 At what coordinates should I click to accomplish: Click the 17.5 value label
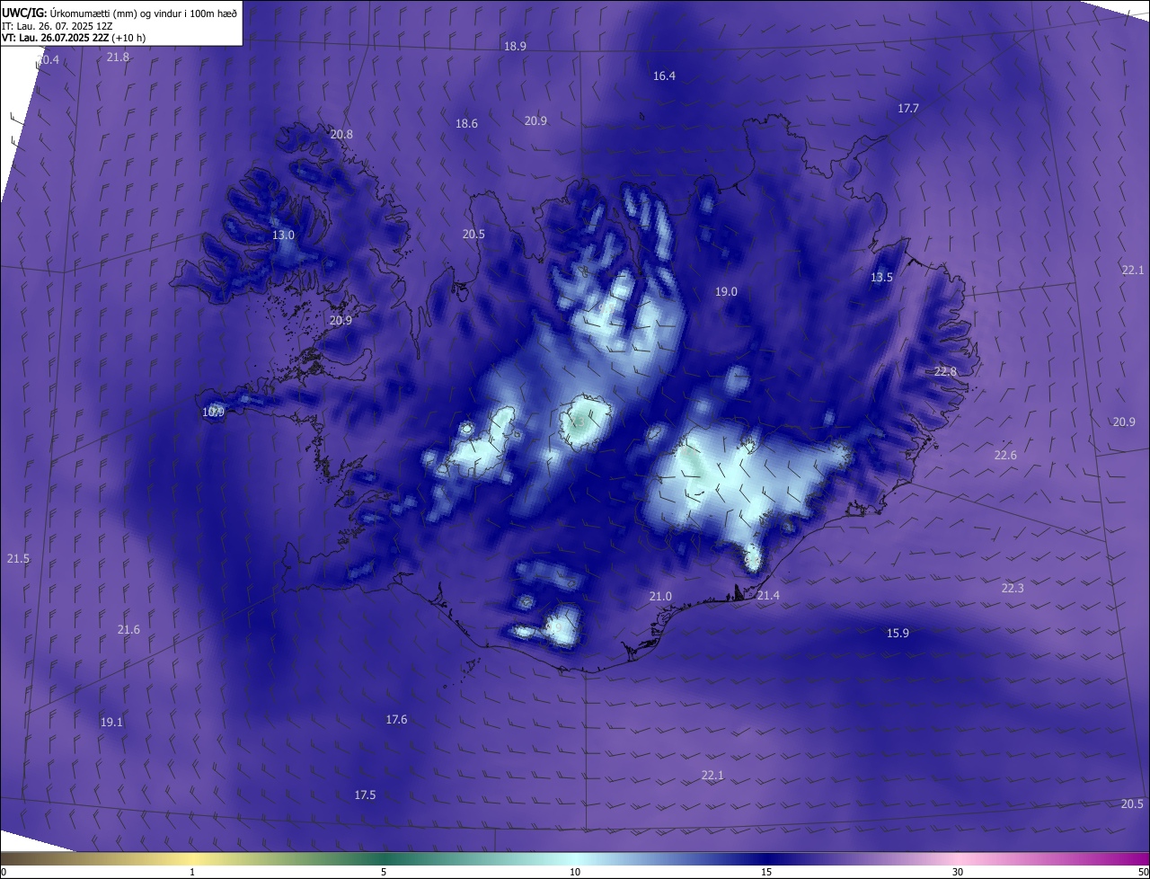click(365, 795)
